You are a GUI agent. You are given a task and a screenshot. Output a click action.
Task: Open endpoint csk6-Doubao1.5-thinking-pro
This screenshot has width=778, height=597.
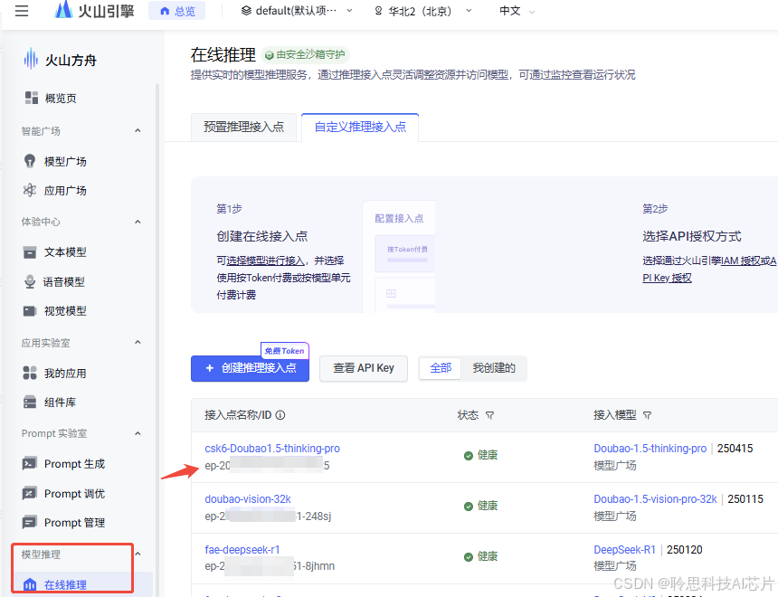[x=272, y=449]
